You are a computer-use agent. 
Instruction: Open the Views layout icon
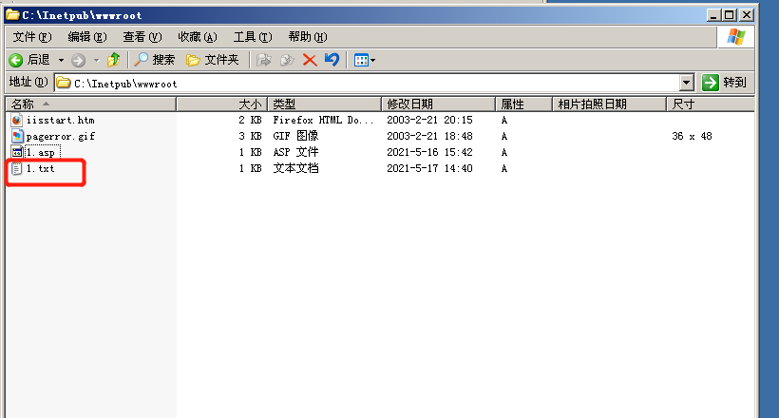pyautogui.click(x=361, y=61)
